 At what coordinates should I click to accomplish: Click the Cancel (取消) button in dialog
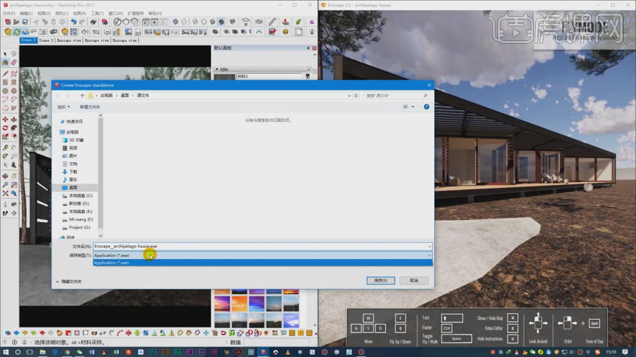tap(414, 281)
